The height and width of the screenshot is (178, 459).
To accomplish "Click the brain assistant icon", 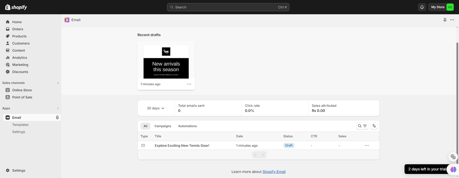I will tap(453, 169).
